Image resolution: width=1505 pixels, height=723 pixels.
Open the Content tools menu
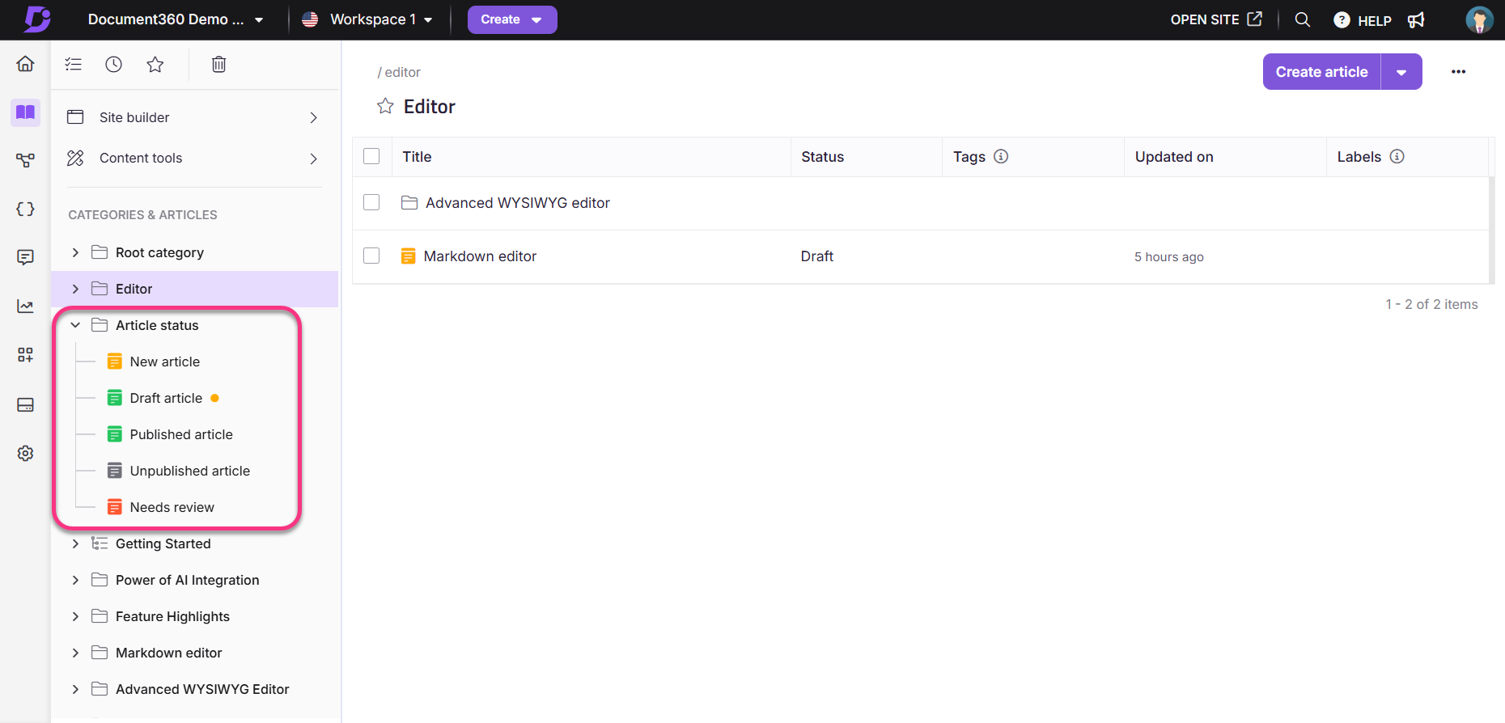[x=194, y=158]
